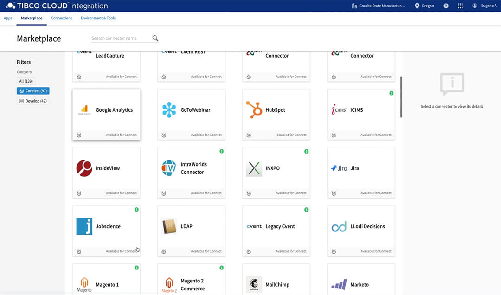Click the organization building icon
The image size is (501, 295).
pyautogui.click(x=354, y=6)
